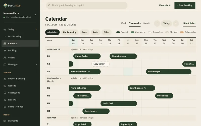Open Owen Price booking on H2

point(164,96)
